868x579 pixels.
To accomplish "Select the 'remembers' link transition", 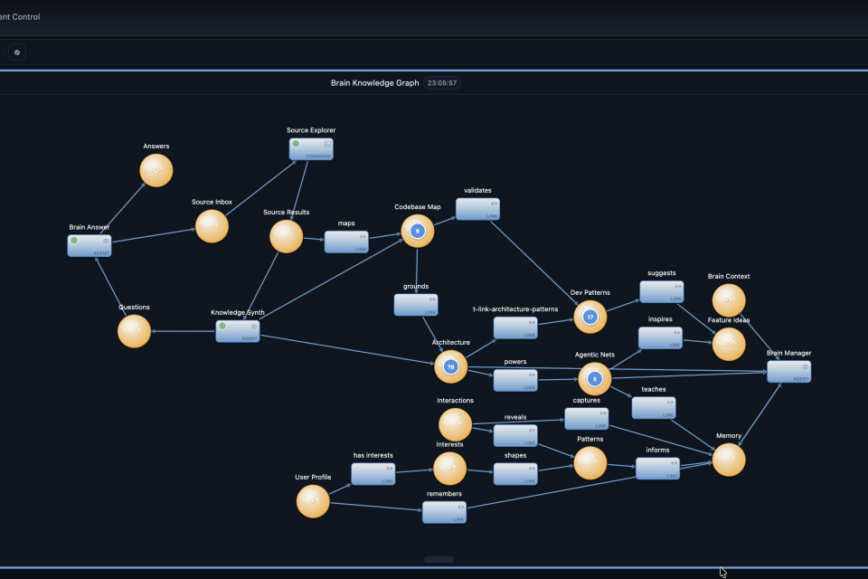I will tap(444, 512).
